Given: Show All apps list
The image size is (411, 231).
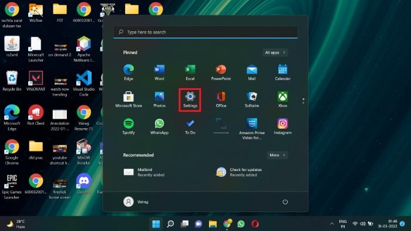Looking at the screenshot, I should click(275, 52).
